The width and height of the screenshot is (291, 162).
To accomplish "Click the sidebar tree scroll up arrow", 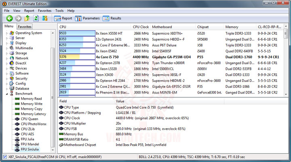I will pyautogui.click(x=53, y=33).
